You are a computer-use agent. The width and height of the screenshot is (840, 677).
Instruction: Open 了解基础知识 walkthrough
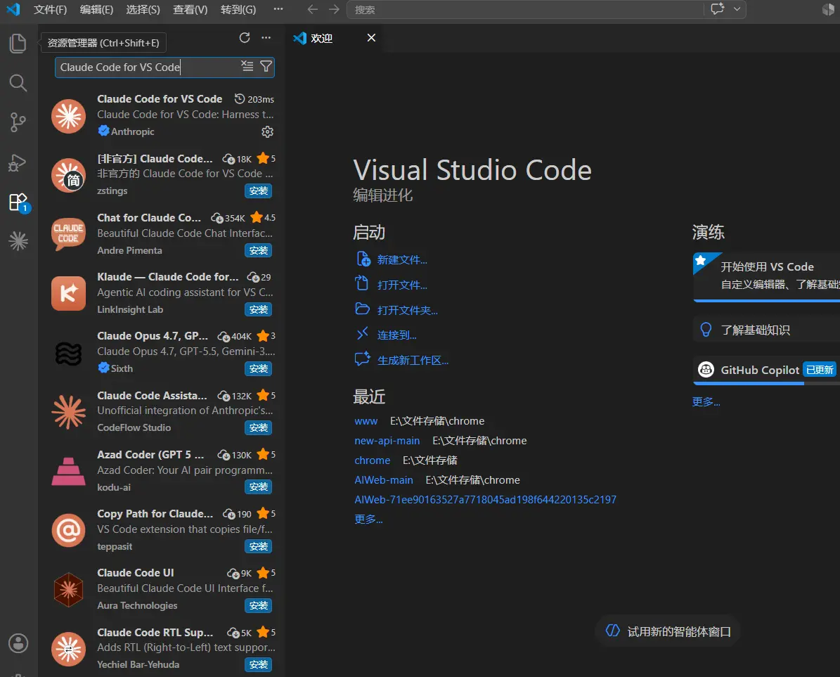[x=767, y=330]
